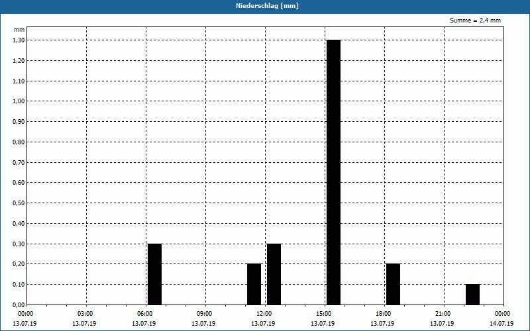Click the 14.07.19 date label

(x=502, y=324)
